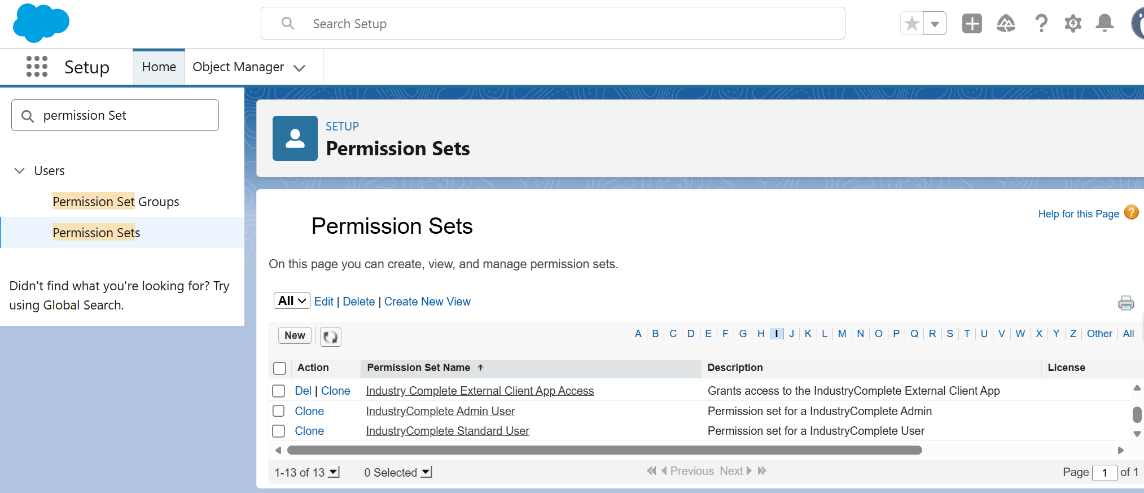This screenshot has width=1144, height=493.
Task: Go to first page double-arrow icon
Action: (x=651, y=470)
